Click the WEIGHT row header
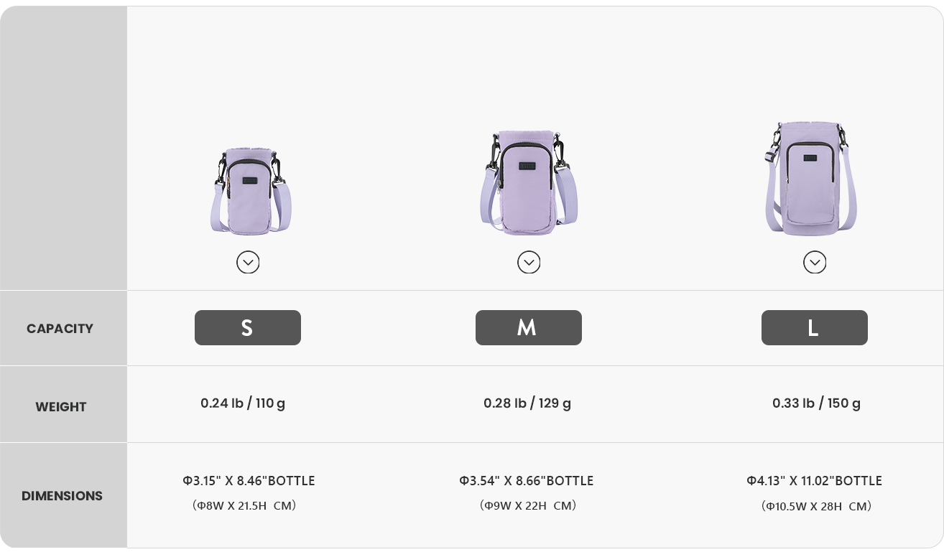This screenshot has width=944, height=552. click(x=61, y=407)
